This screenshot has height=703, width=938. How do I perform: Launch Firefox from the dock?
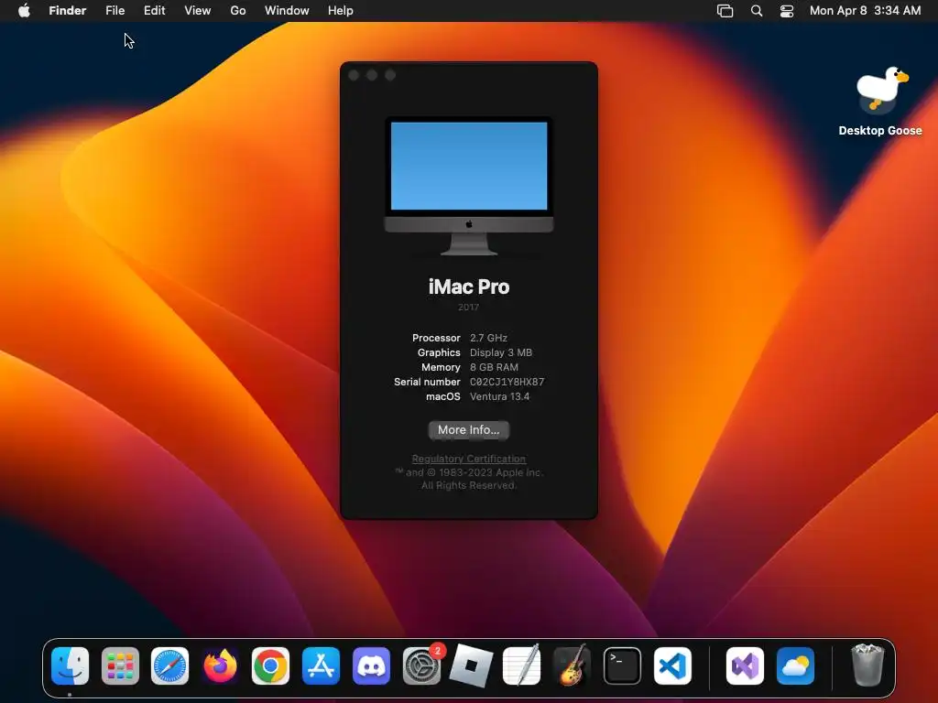[220, 666]
